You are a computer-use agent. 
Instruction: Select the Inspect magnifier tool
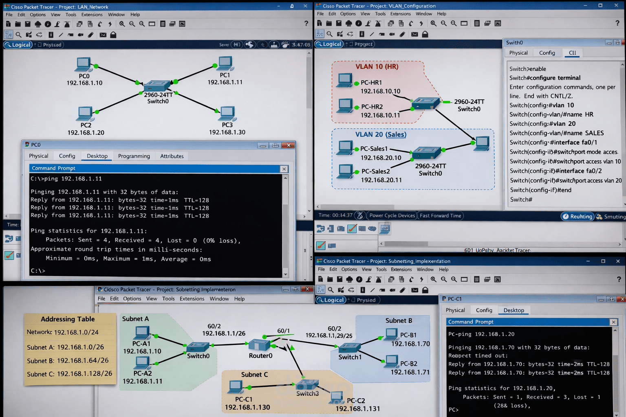tap(19, 35)
